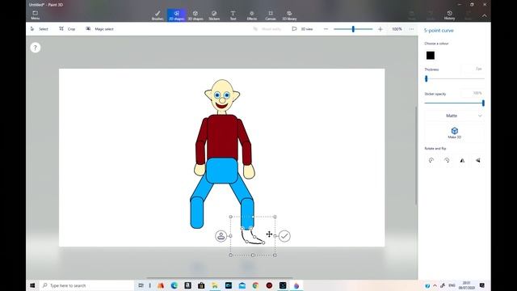The width and height of the screenshot is (517, 291).
Task: Click the zoom slider handle
Action: point(353,29)
